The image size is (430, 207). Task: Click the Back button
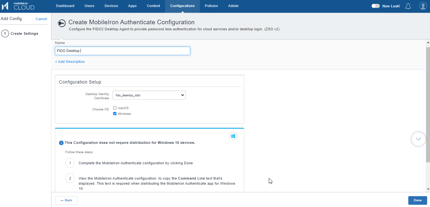tap(66, 200)
